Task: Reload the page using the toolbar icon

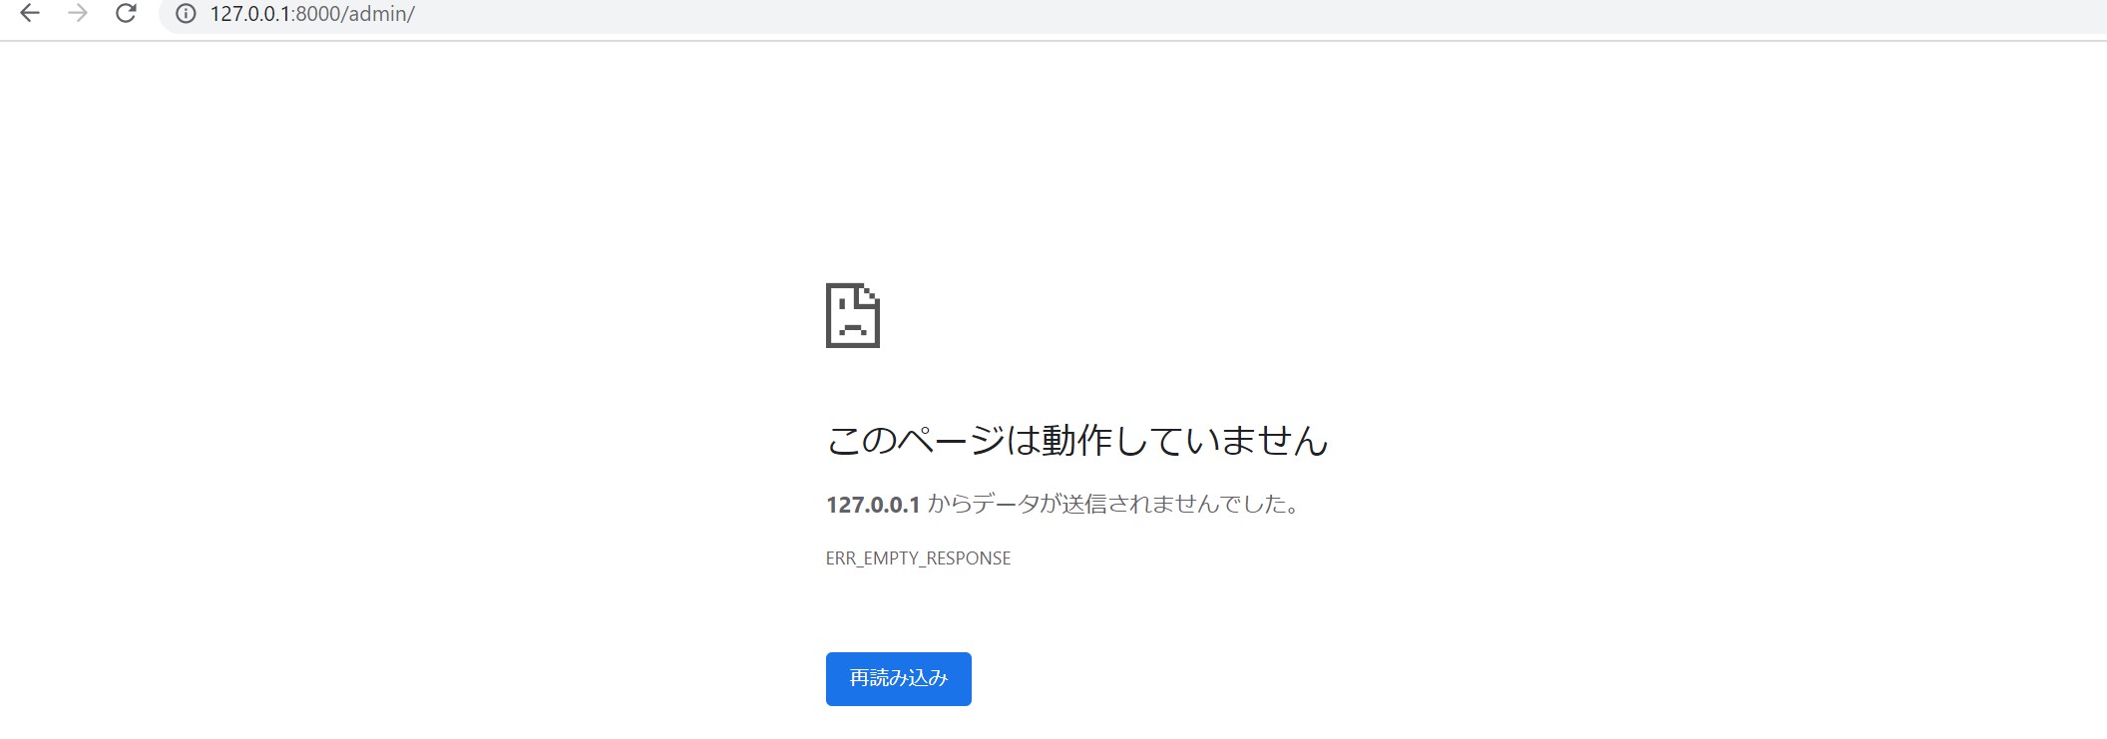Action: 126,14
